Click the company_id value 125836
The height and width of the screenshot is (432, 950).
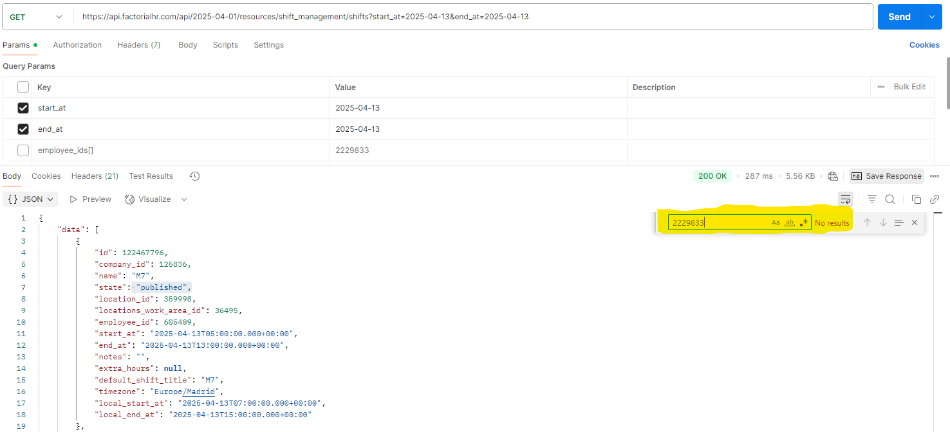pos(173,264)
